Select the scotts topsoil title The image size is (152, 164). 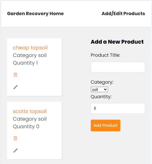pyautogui.click(x=30, y=111)
